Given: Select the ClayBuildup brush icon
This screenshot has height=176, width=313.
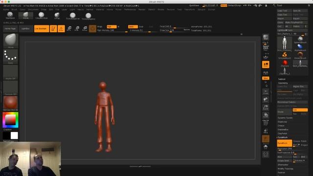Looking at the screenshot, I should (42, 15).
